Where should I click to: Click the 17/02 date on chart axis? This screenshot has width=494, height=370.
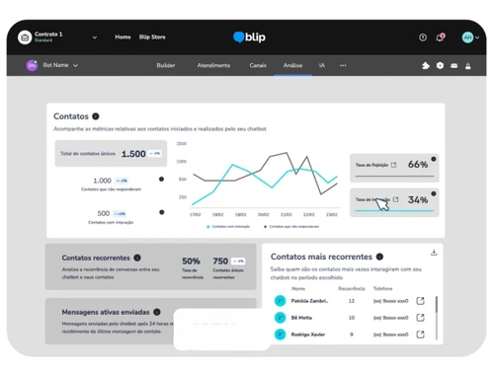point(195,214)
